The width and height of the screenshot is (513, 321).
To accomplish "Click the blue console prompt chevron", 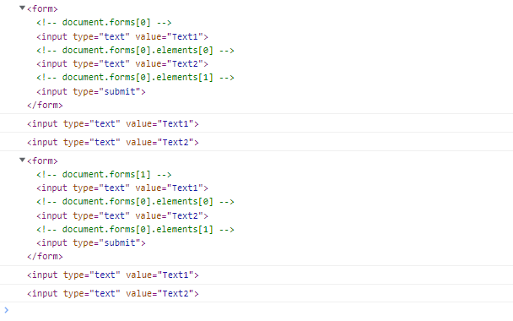I will coord(6,310).
